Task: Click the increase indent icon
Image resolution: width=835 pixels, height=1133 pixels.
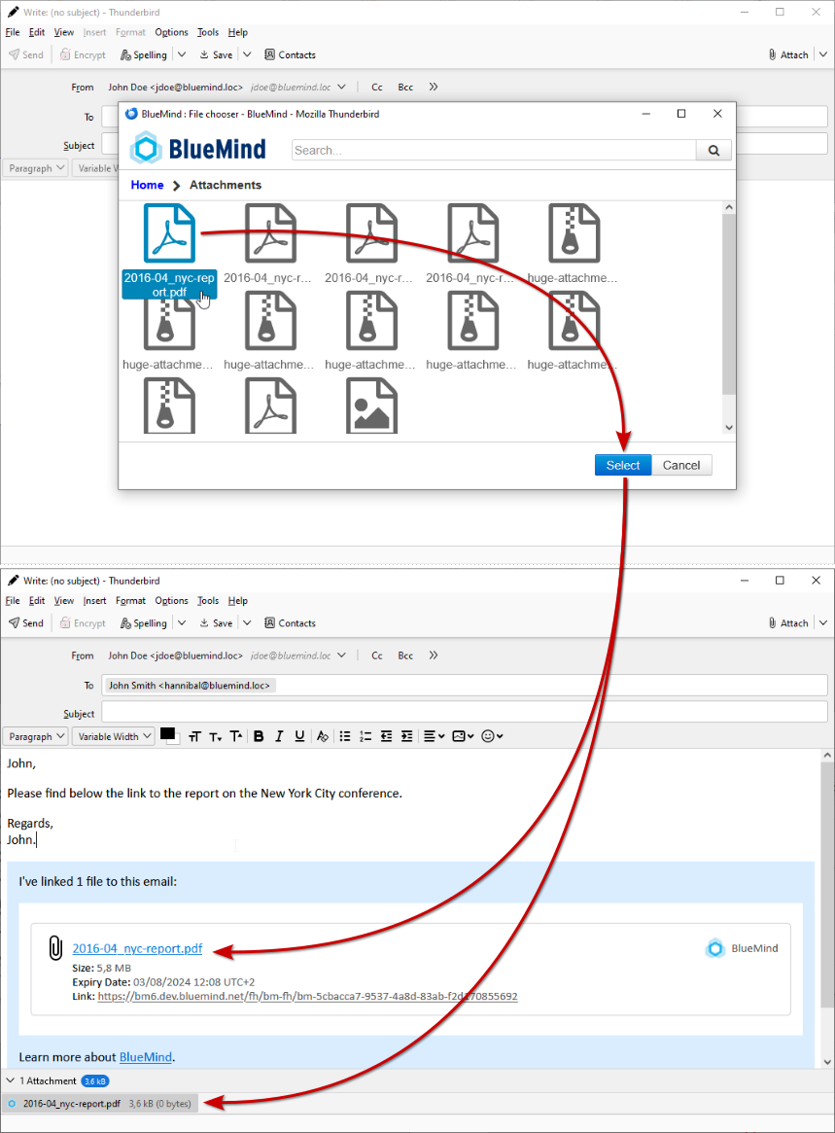Action: pyautogui.click(x=407, y=736)
